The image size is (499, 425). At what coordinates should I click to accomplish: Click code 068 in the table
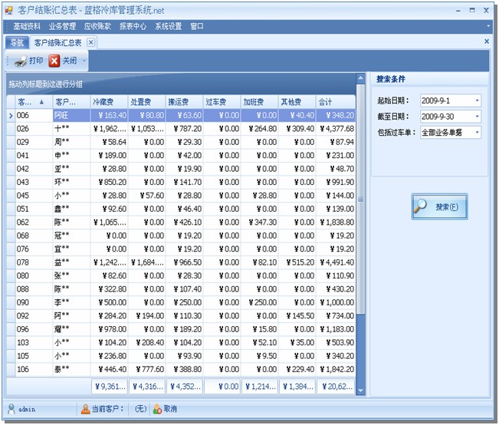pos(22,236)
